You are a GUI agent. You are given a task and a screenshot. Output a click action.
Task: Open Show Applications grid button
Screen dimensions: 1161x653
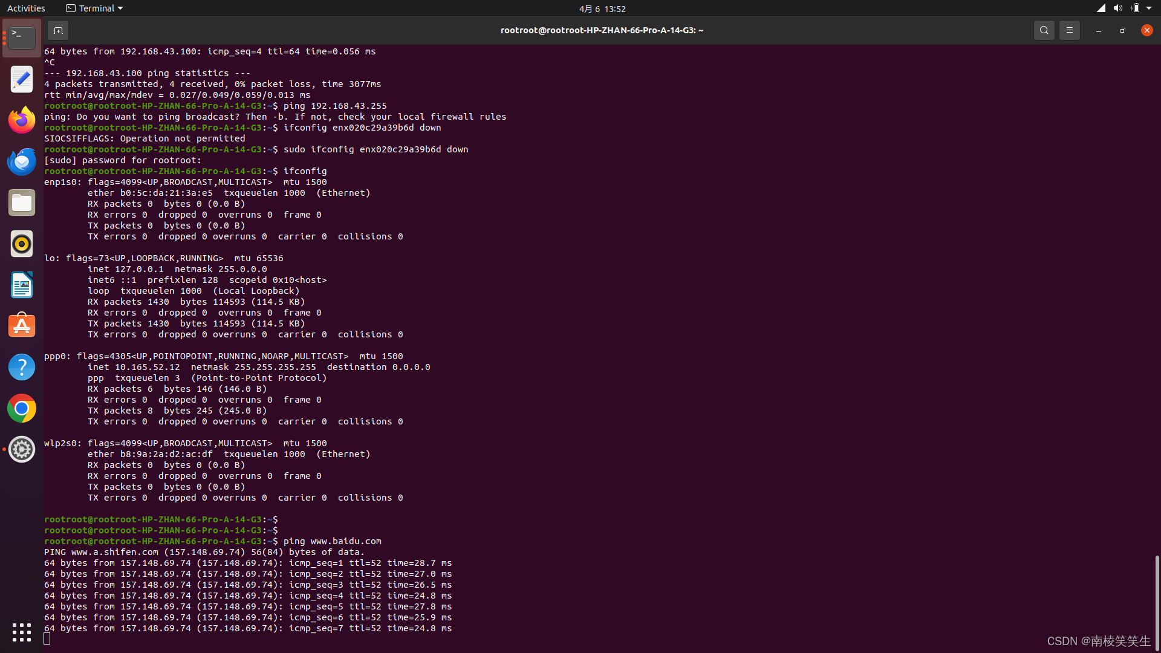point(22,632)
